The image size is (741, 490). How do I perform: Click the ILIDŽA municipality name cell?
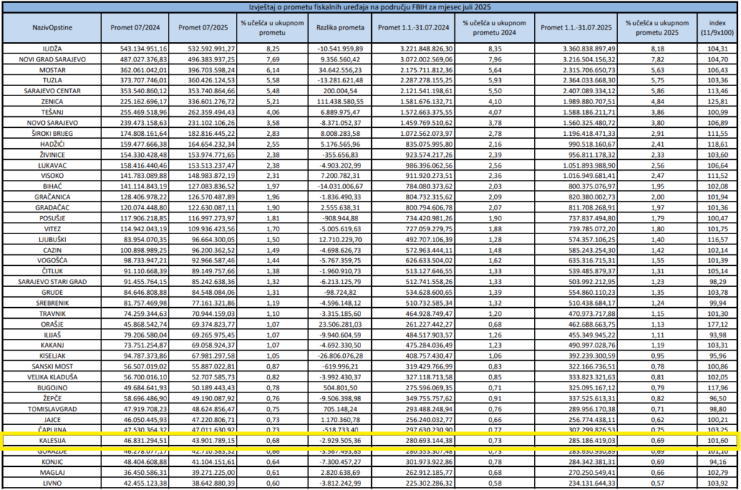tap(51, 47)
